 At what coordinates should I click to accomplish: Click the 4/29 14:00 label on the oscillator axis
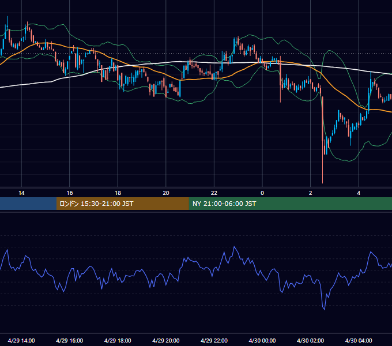click(21, 340)
